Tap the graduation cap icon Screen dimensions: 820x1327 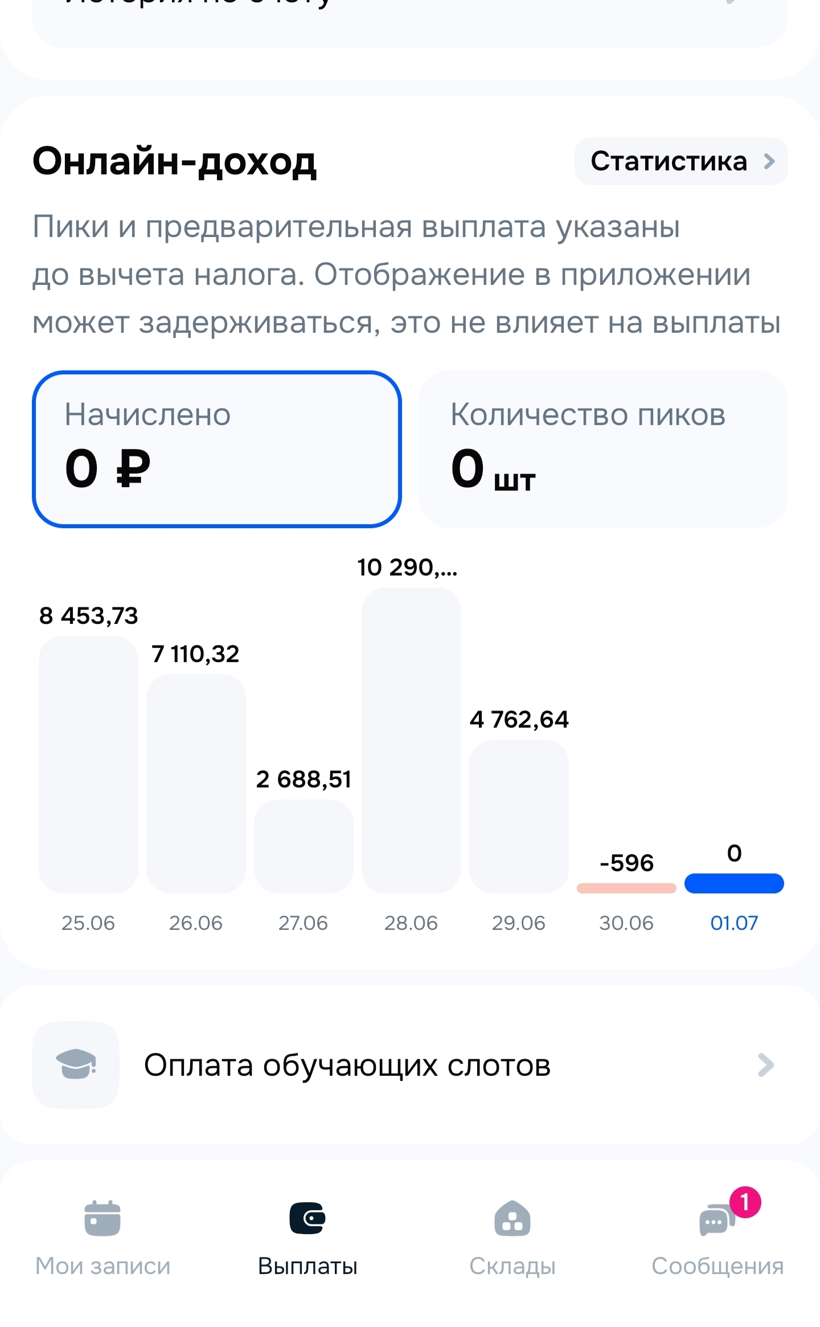point(76,1064)
